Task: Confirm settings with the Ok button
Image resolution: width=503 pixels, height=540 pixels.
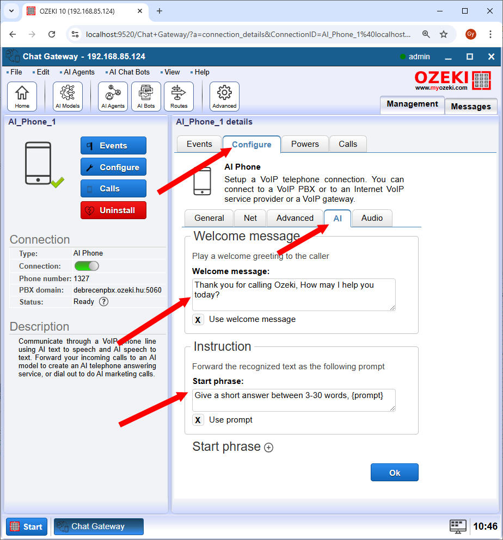Action: point(395,473)
